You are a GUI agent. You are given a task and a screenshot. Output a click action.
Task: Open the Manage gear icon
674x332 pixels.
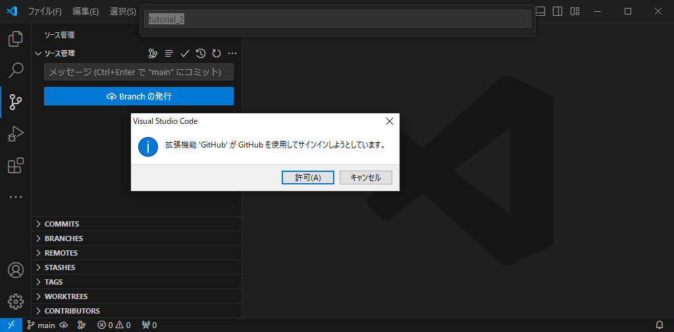(x=16, y=302)
